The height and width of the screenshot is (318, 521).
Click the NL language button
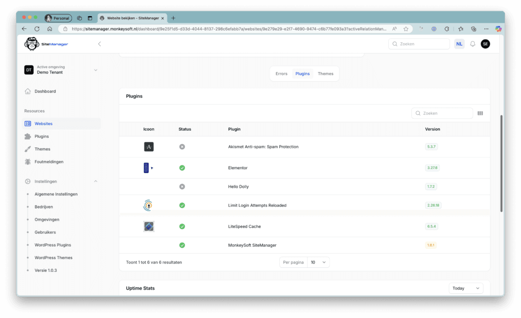(459, 44)
